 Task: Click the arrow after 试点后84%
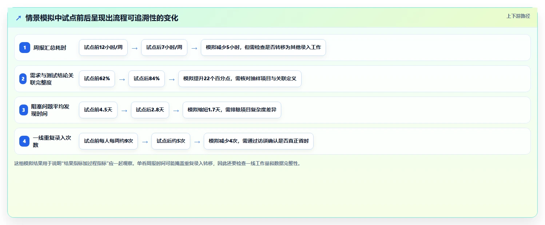tap(172, 79)
